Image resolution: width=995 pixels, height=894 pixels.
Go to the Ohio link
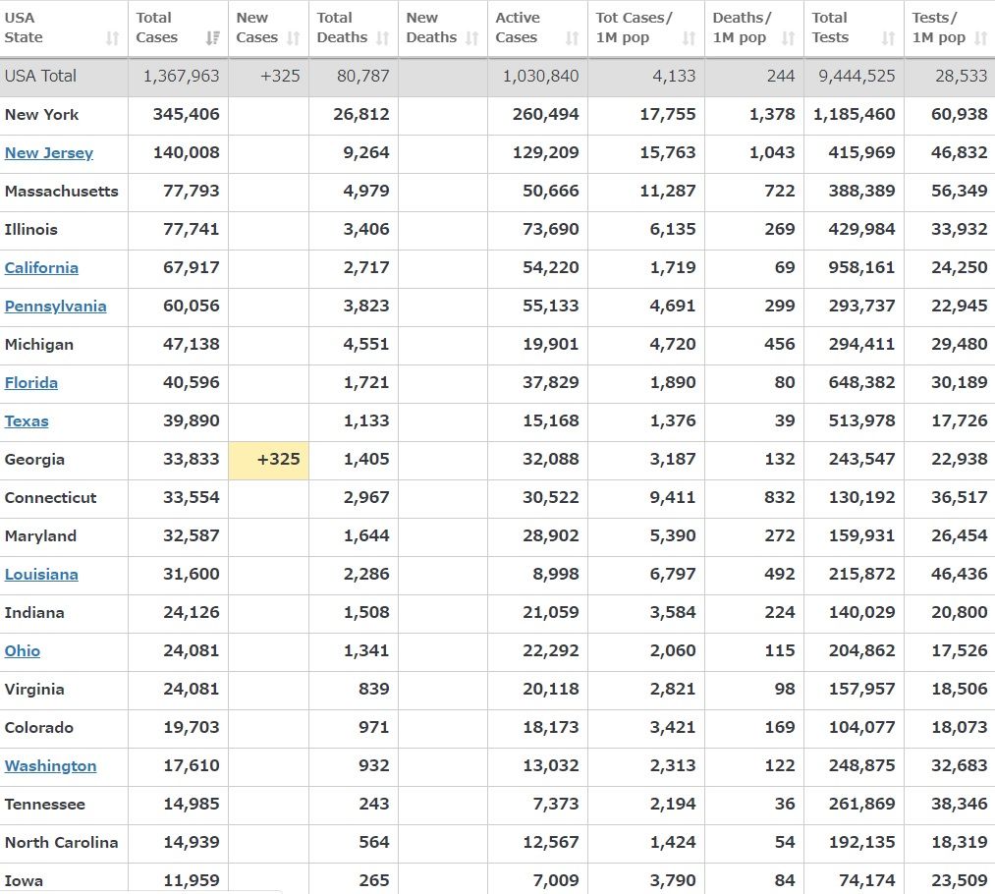[23, 650]
